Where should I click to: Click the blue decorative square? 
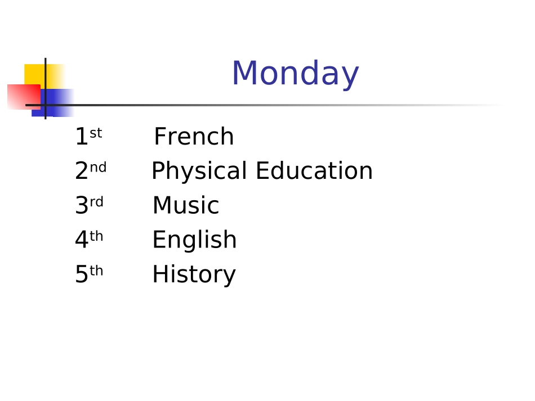click(x=53, y=103)
